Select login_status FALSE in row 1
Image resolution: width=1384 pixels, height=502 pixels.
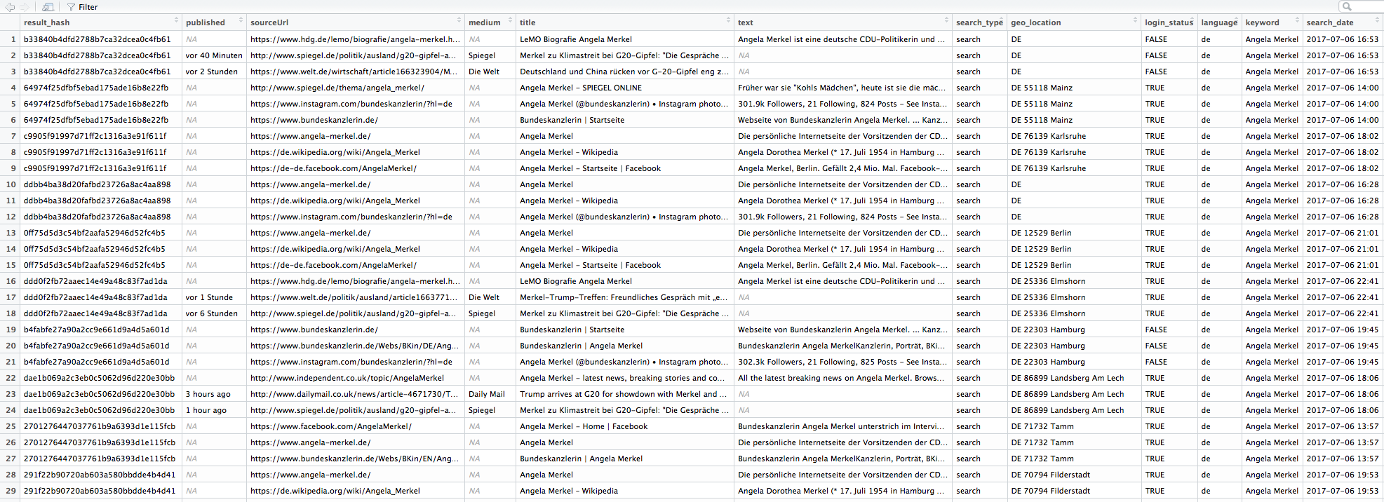(x=1169, y=39)
